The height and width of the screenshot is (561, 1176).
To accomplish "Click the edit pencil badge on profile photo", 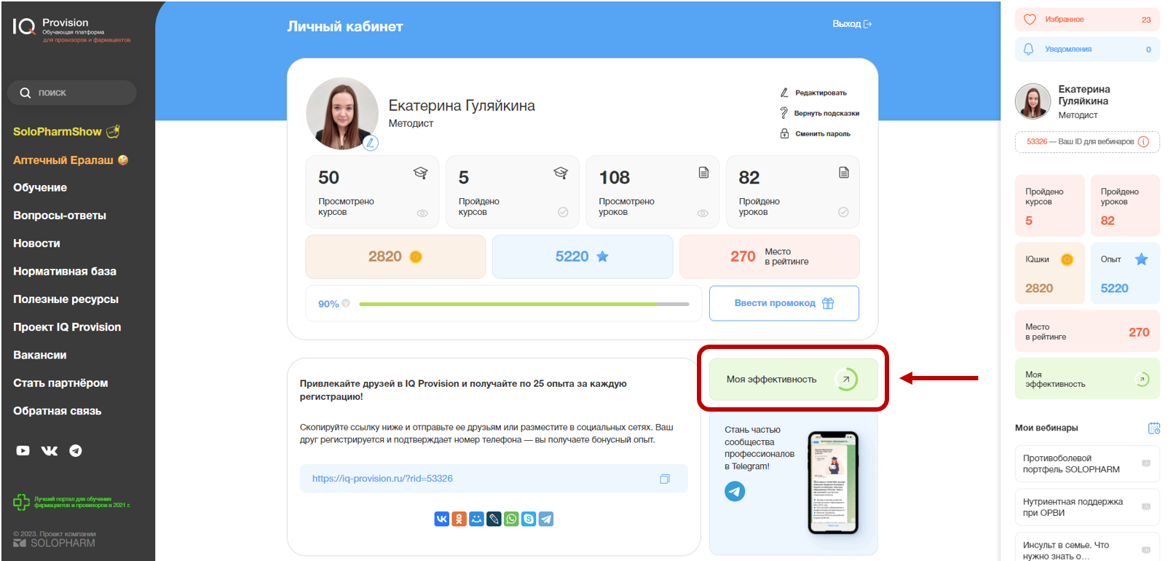I will pyautogui.click(x=371, y=143).
